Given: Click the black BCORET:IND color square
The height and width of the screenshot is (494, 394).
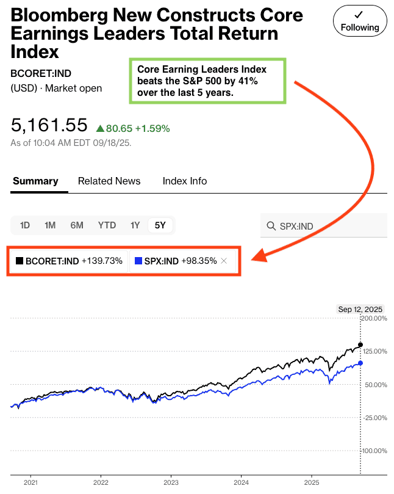Looking at the screenshot, I should pos(20,261).
